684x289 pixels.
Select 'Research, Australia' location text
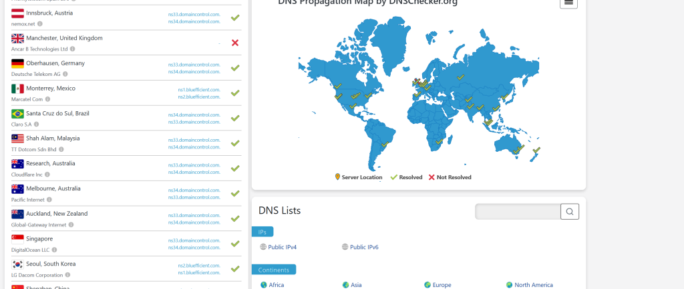tap(51, 163)
